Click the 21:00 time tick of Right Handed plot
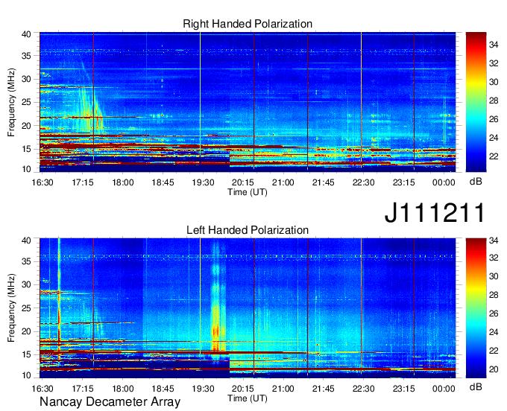Viewport: 507px width, 411px height. tap(283, 182)
